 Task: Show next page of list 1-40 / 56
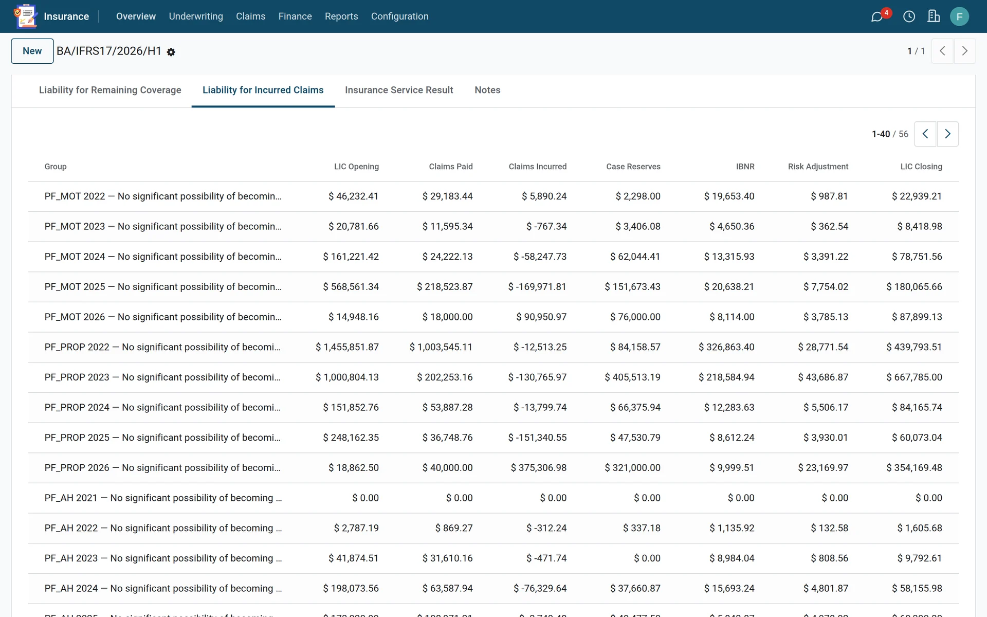pos(947,134)
